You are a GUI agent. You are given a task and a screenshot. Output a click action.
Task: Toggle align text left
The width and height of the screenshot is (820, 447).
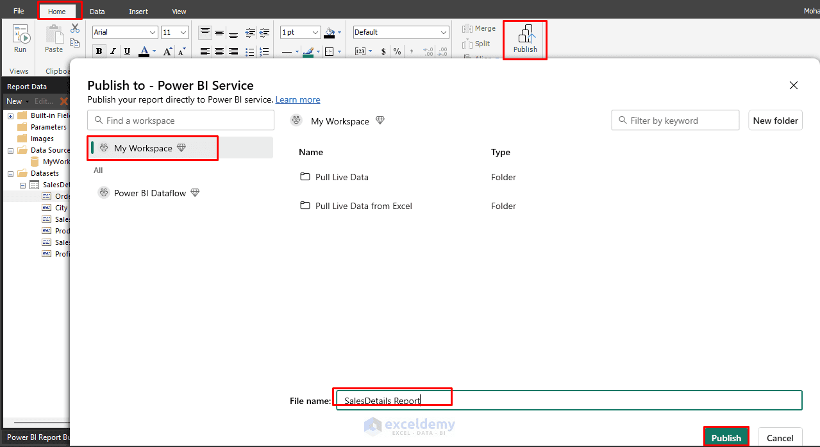pyautogui.click(x=205, y=51)
